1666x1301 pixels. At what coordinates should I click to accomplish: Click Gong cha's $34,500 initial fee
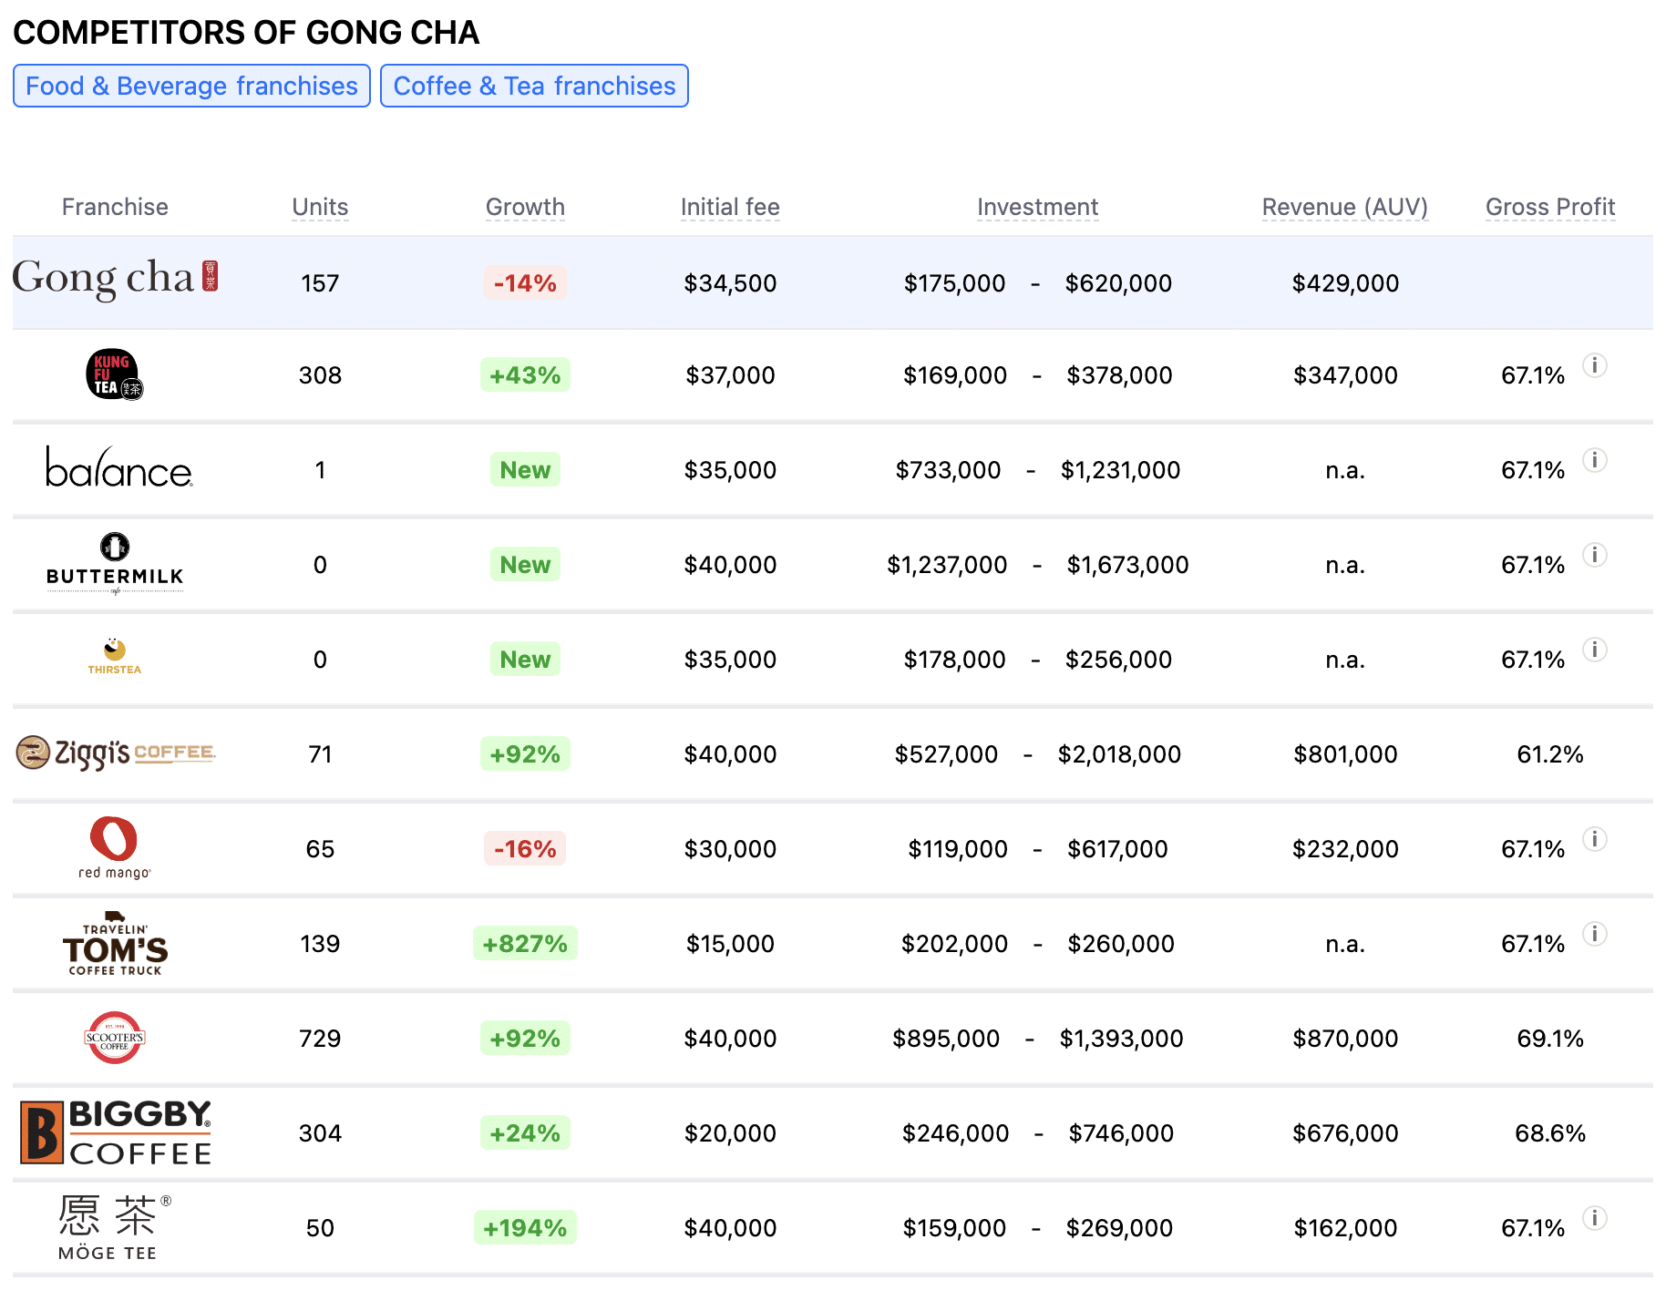[x=730, y=283]
